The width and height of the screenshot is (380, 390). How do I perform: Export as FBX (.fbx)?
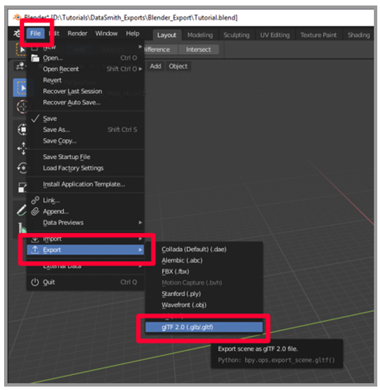204,271
